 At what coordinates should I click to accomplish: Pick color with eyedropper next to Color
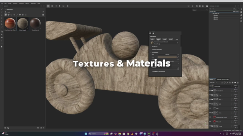tap(178, 57)
